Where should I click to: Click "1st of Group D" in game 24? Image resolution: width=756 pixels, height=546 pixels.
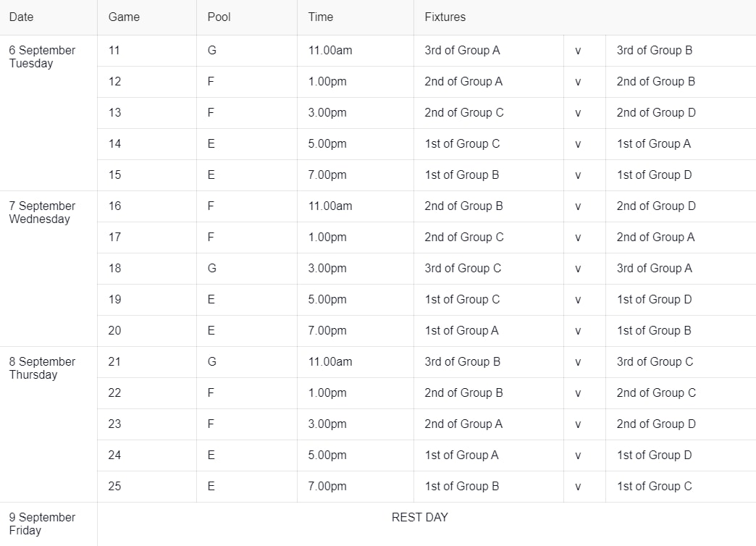pyautogui.click(x=654, y=455)
